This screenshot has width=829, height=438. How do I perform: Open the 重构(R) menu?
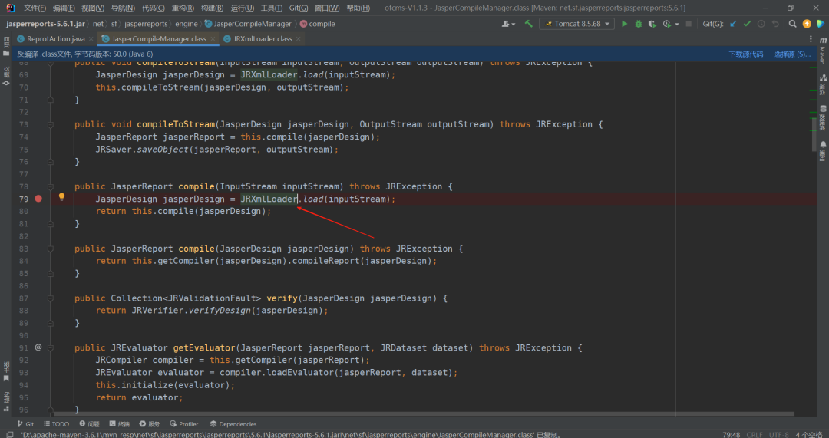click(183, 8)
